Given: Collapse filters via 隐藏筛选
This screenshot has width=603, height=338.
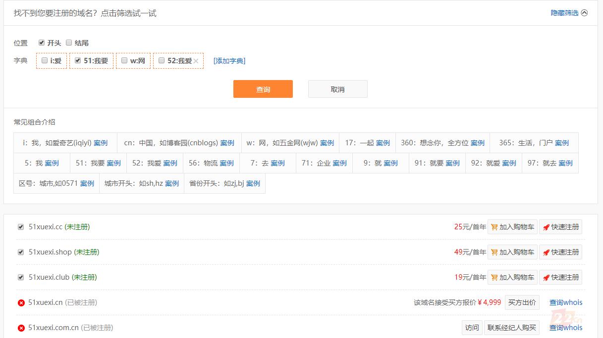Looking at the screenshot, I should click(568, 13).
